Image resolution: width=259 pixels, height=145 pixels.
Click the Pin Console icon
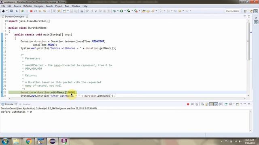click(226, 104)
